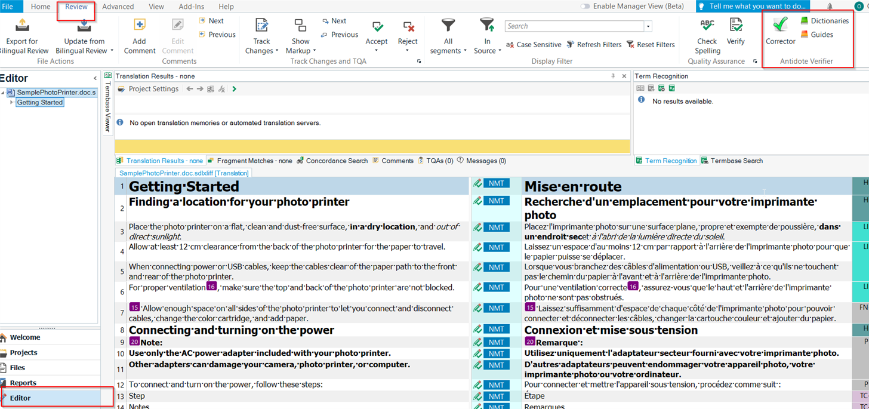Run Verify quality check

pyautogui.click(x=736, y=32)
